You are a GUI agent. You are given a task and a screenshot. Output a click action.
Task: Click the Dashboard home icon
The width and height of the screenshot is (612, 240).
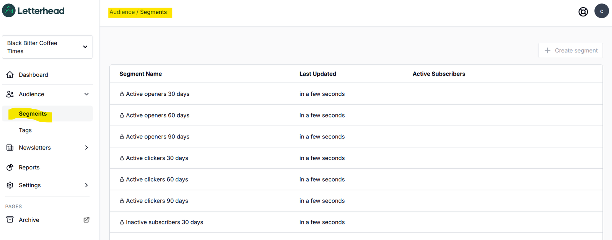point(10,75)
